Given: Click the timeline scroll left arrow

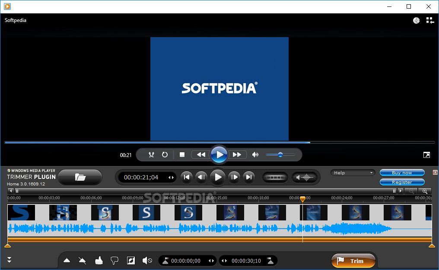Looking at the screenshot, I should click(11, 191).
